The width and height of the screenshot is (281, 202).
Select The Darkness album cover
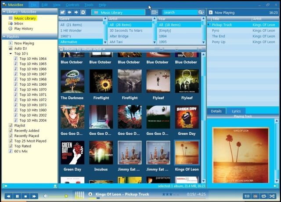pyautogui.click(x=72, y=81)
